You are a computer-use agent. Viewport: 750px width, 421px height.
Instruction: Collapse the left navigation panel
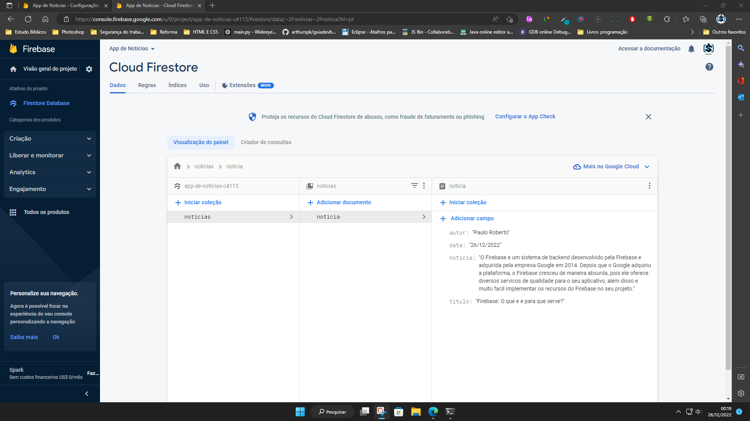[x=86, y=394]
